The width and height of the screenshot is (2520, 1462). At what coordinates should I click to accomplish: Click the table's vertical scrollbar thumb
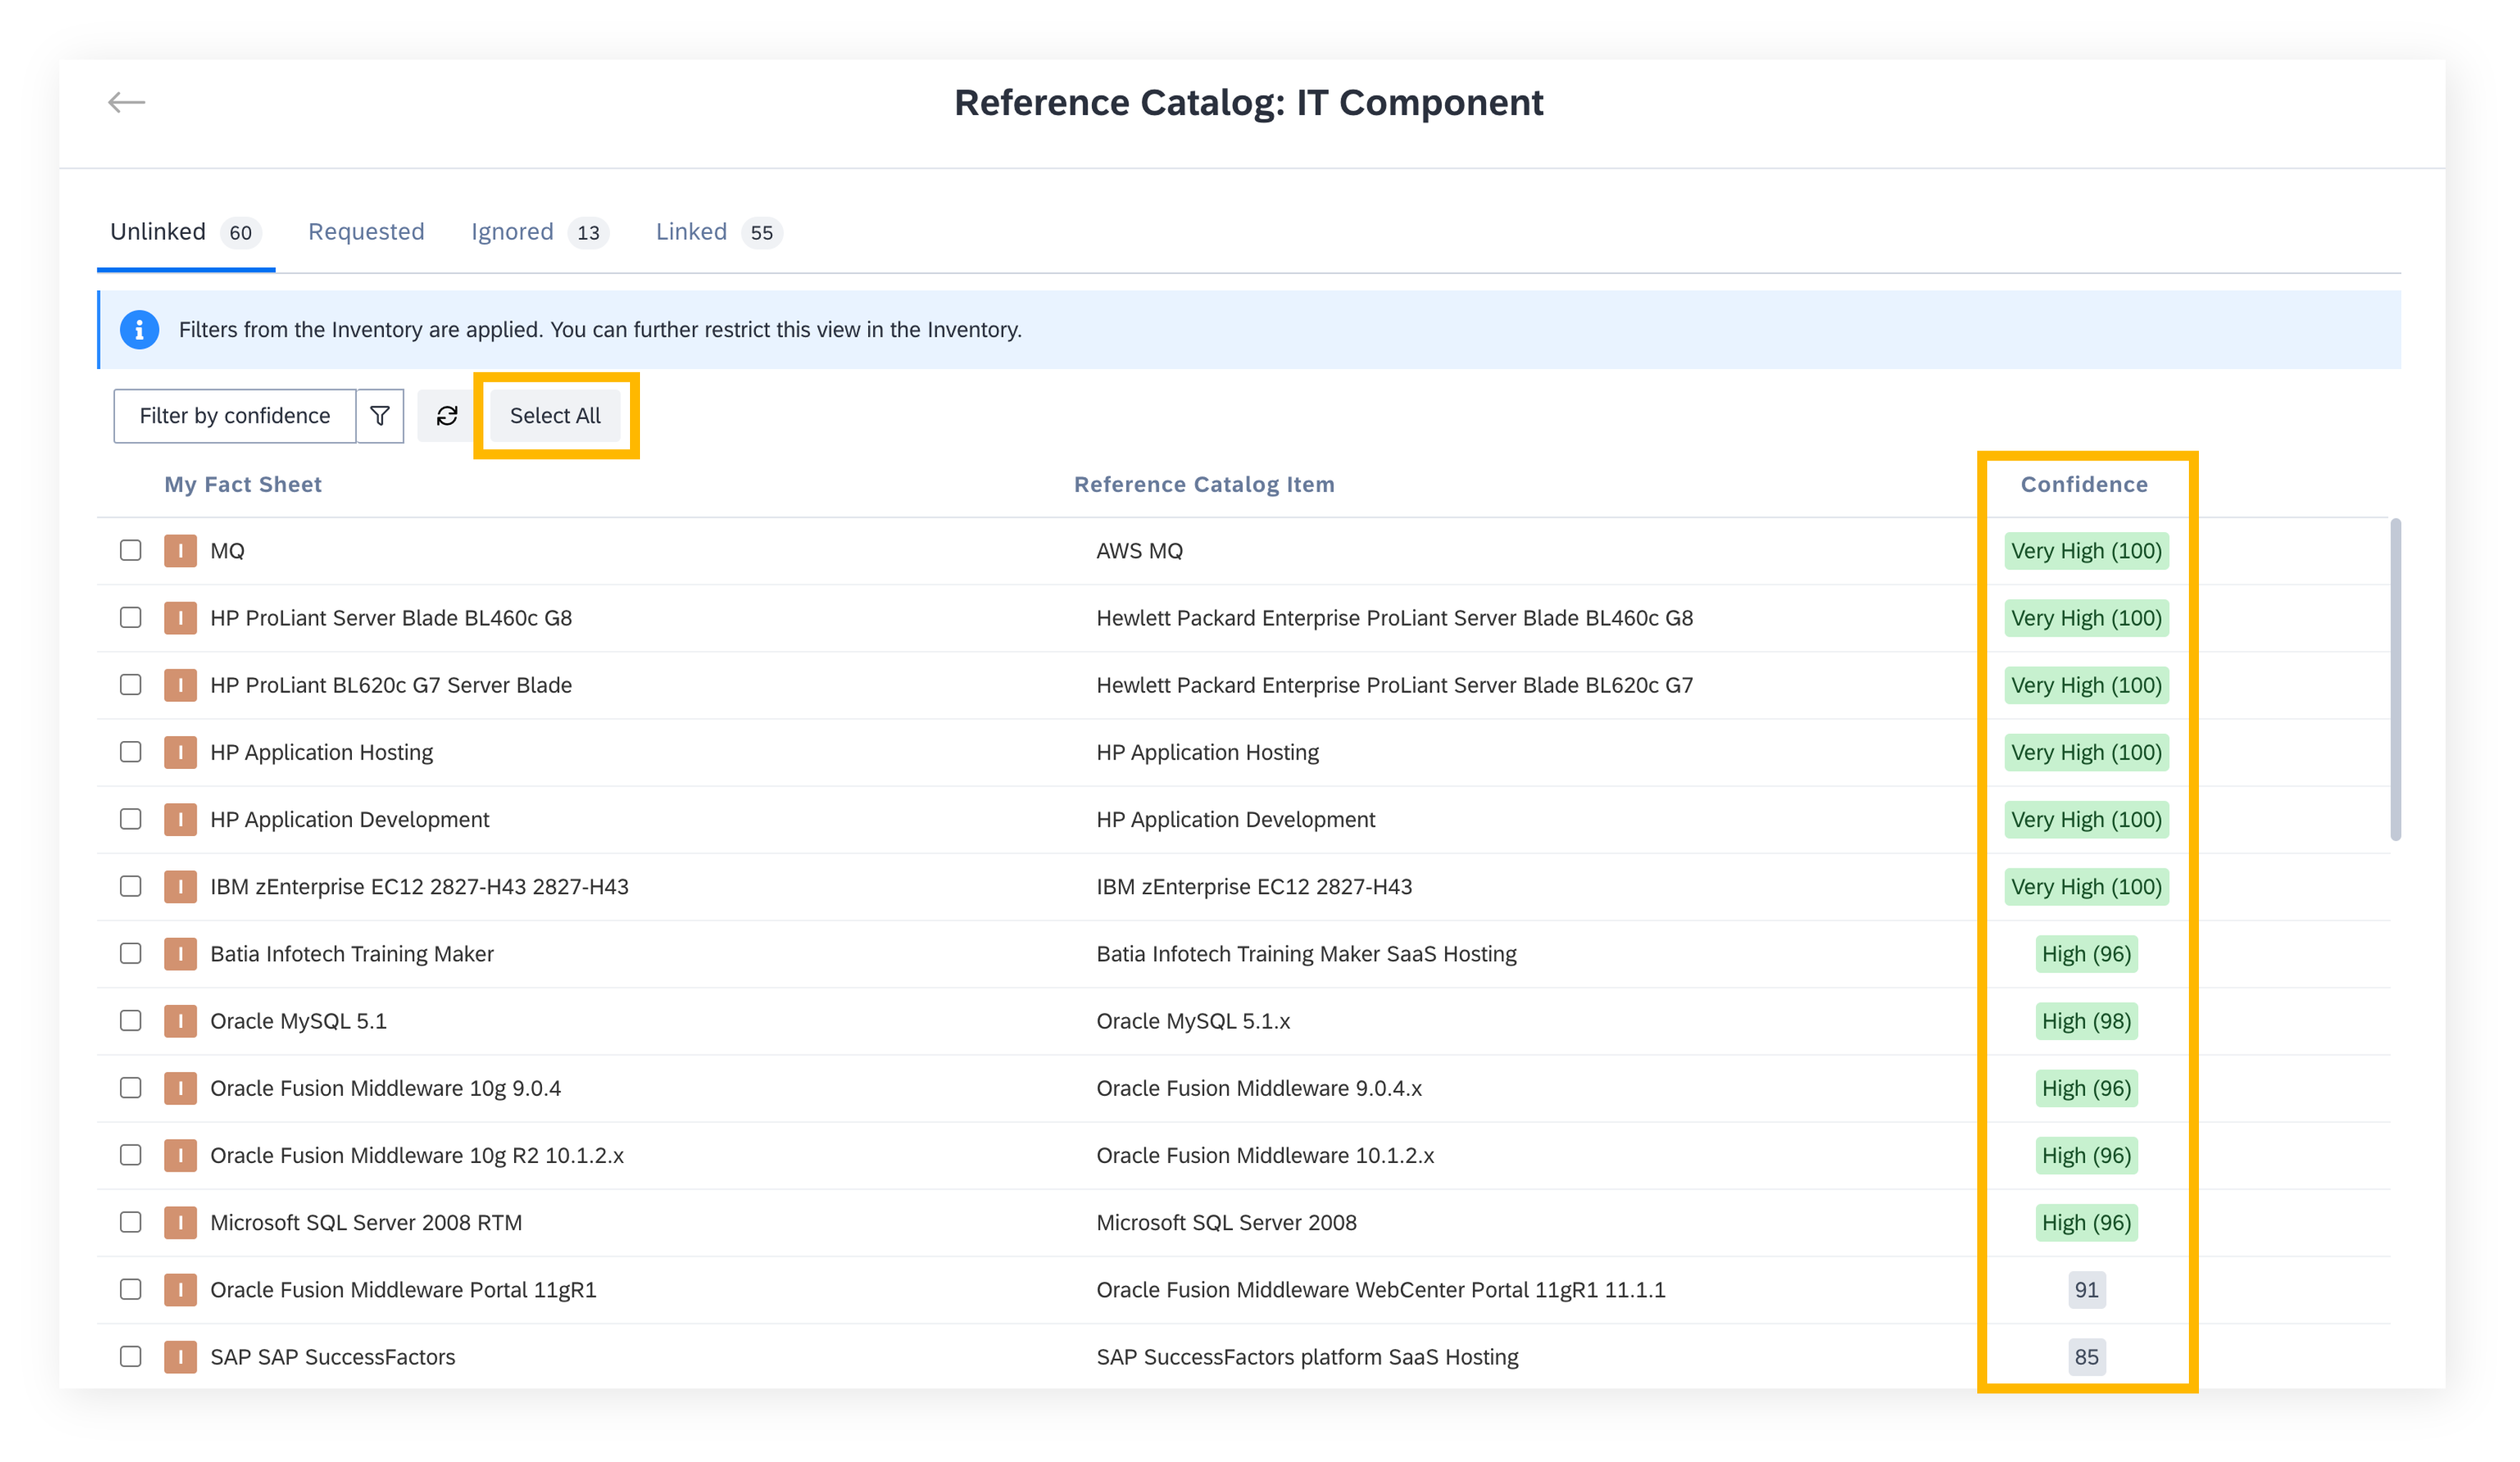click(x=2395, y=680)
